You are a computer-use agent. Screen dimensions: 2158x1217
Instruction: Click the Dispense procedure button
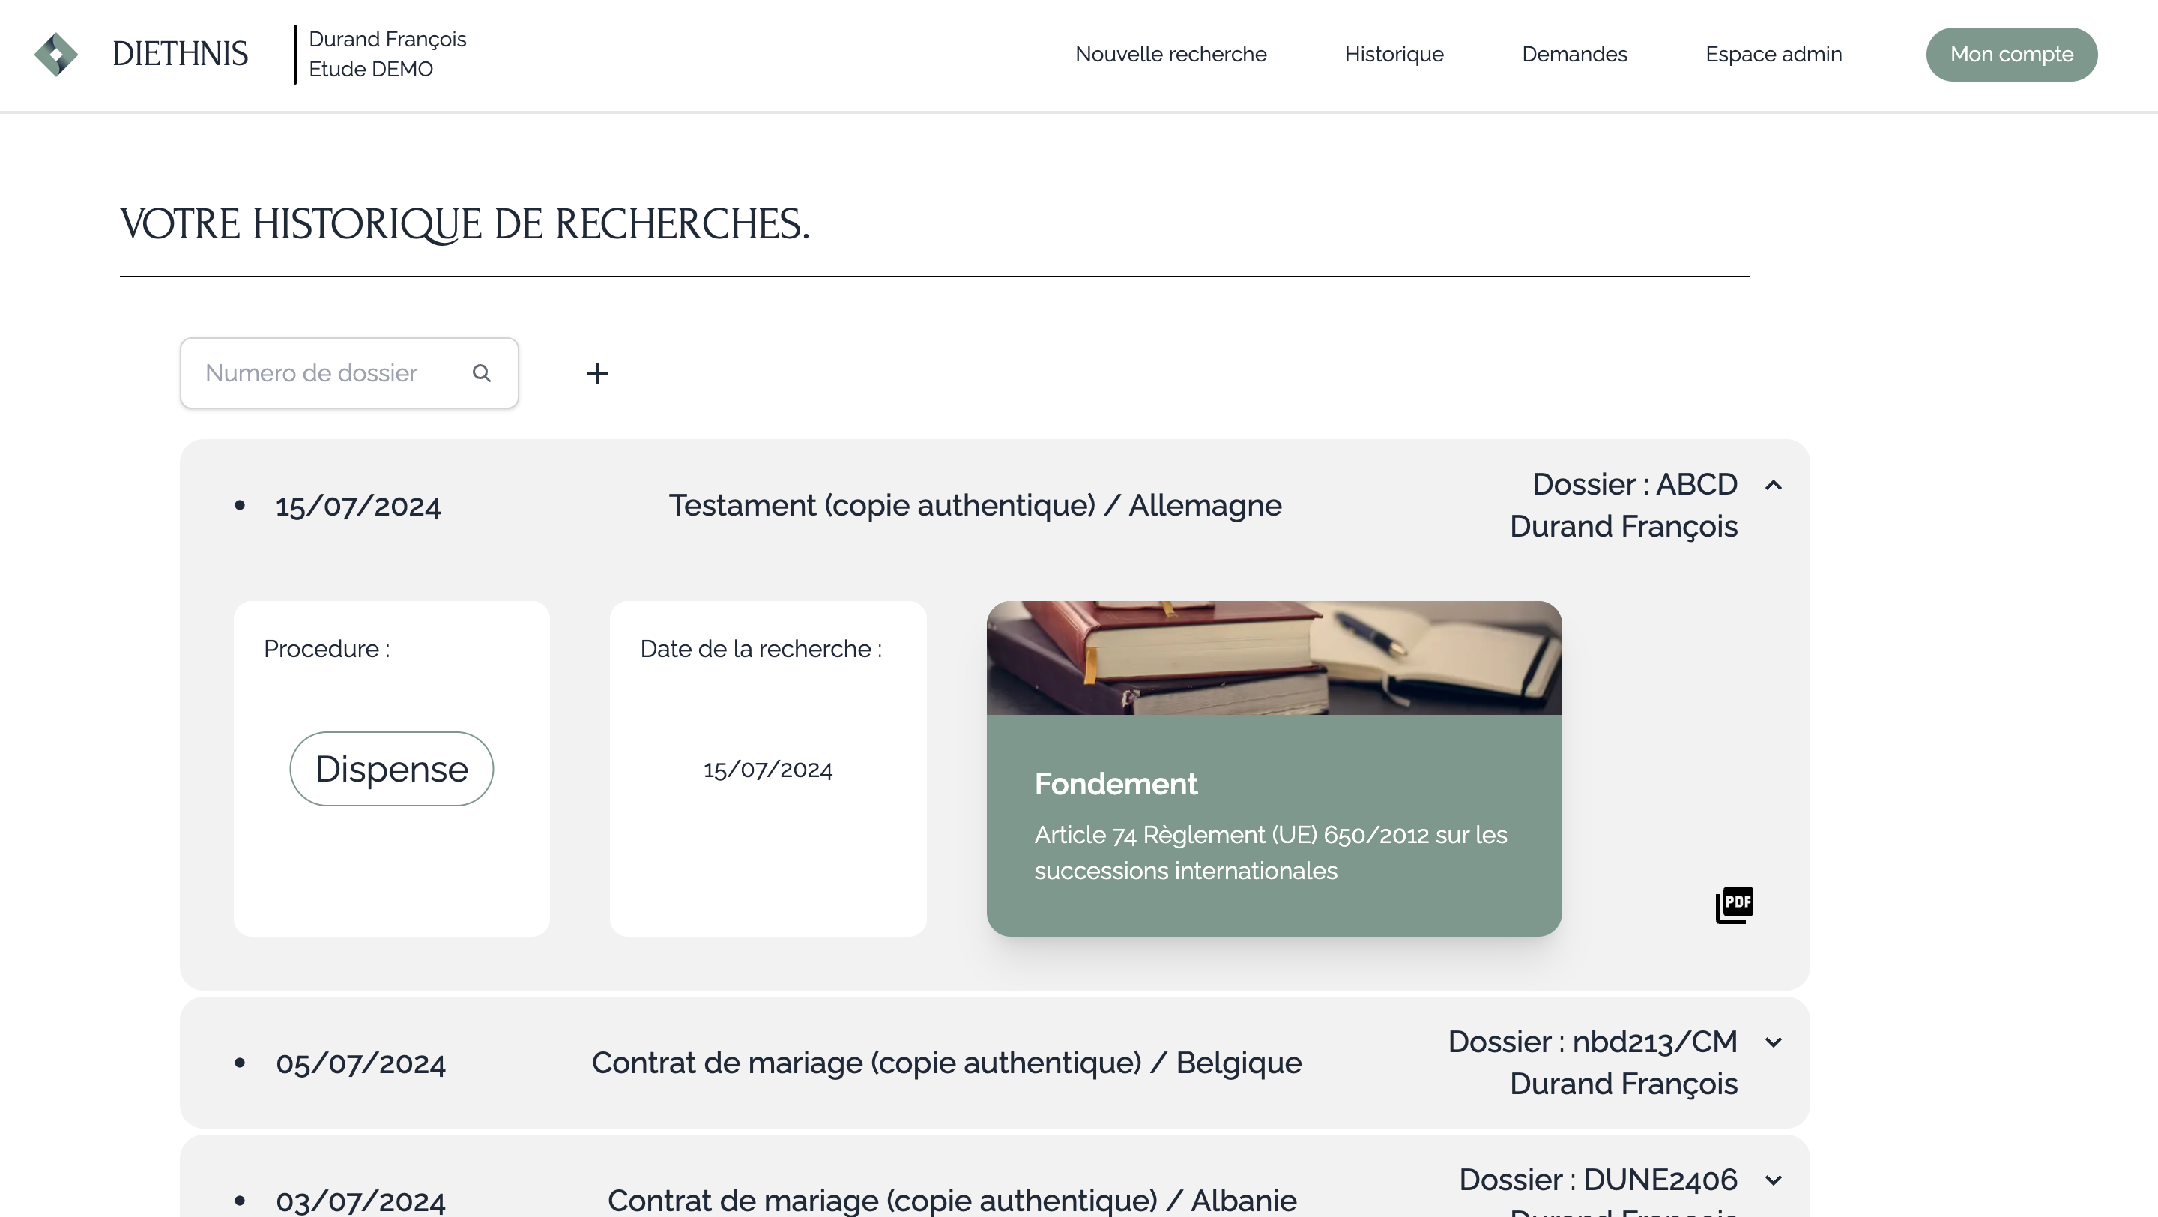391,769
